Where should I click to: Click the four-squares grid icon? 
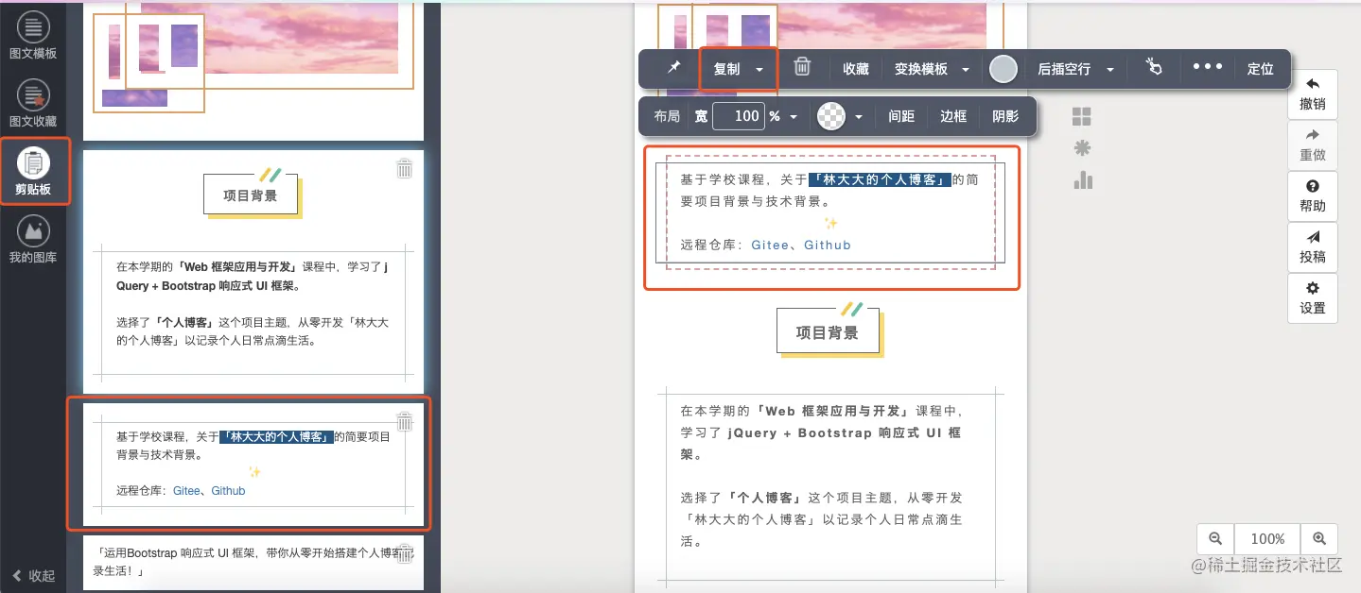[x=1082, y=117]
